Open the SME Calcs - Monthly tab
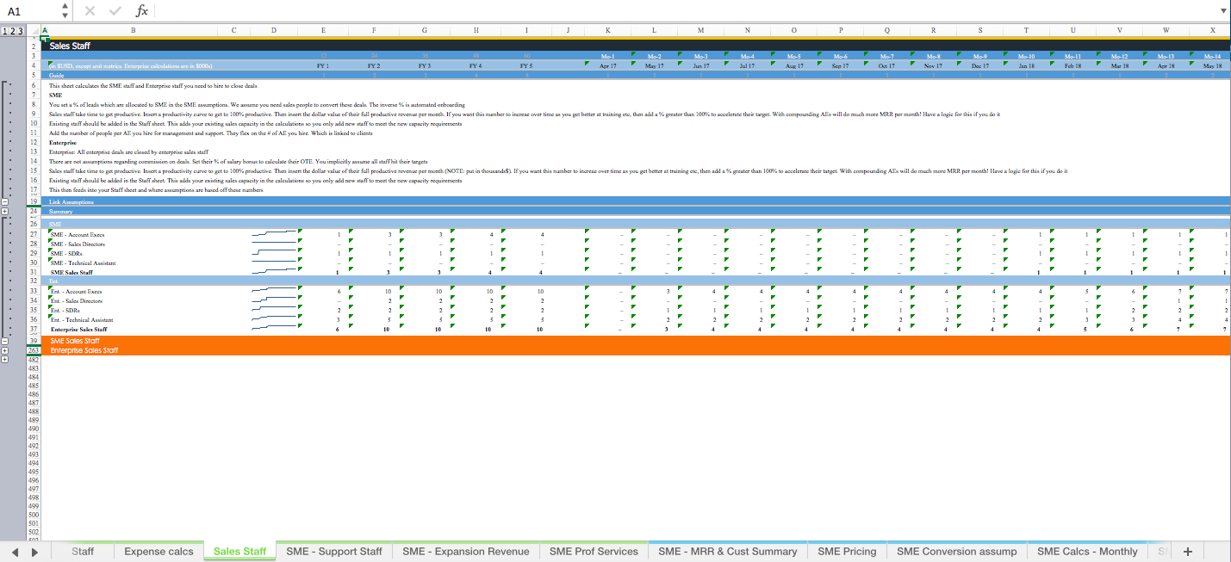 pyautogui.click(x=1087, y=552)
